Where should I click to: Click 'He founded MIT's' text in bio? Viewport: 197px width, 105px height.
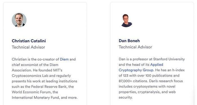pyautogui.click(x=48, y=70)
